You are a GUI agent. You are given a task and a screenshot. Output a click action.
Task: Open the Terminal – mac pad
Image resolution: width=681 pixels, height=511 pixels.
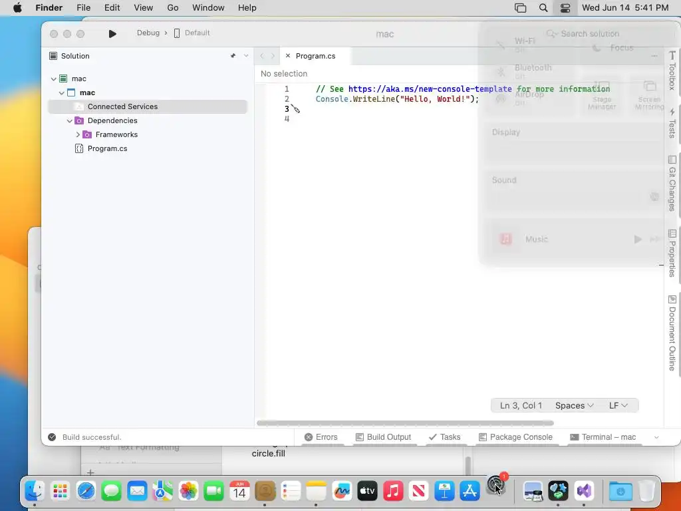pyautogui.click(x=603, y=437)
